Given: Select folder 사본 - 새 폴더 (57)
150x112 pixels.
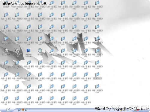Looking at the screenshot, I should tap(74, 100).
